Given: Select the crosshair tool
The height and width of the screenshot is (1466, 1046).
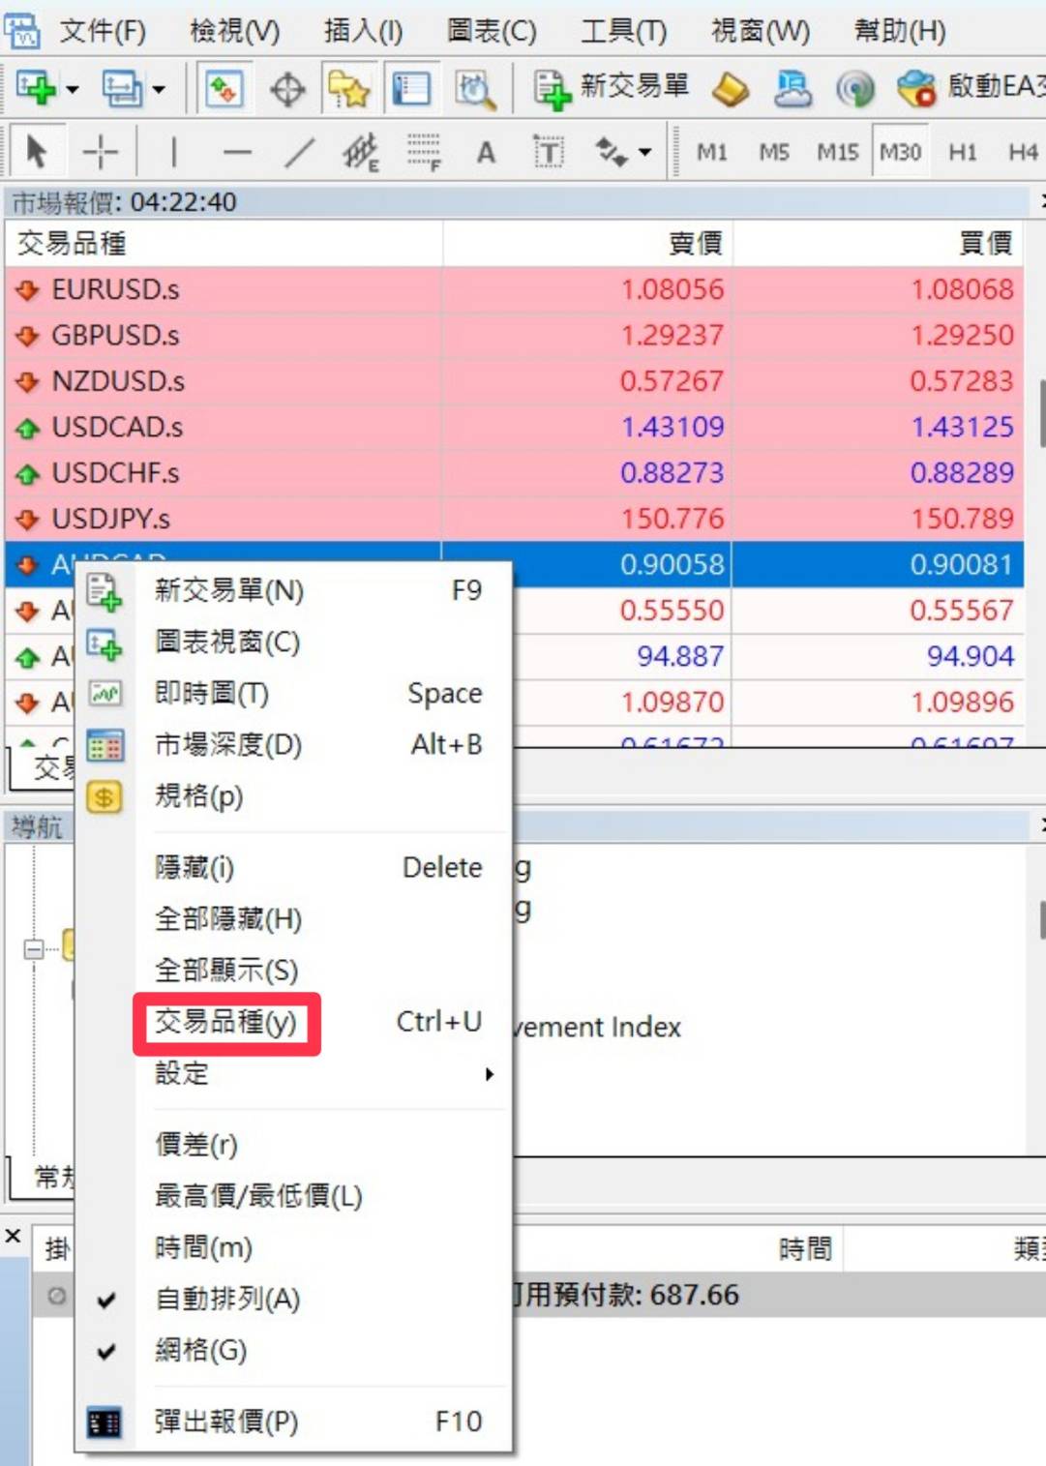Looking at the screenshot, I should point(100,152).
